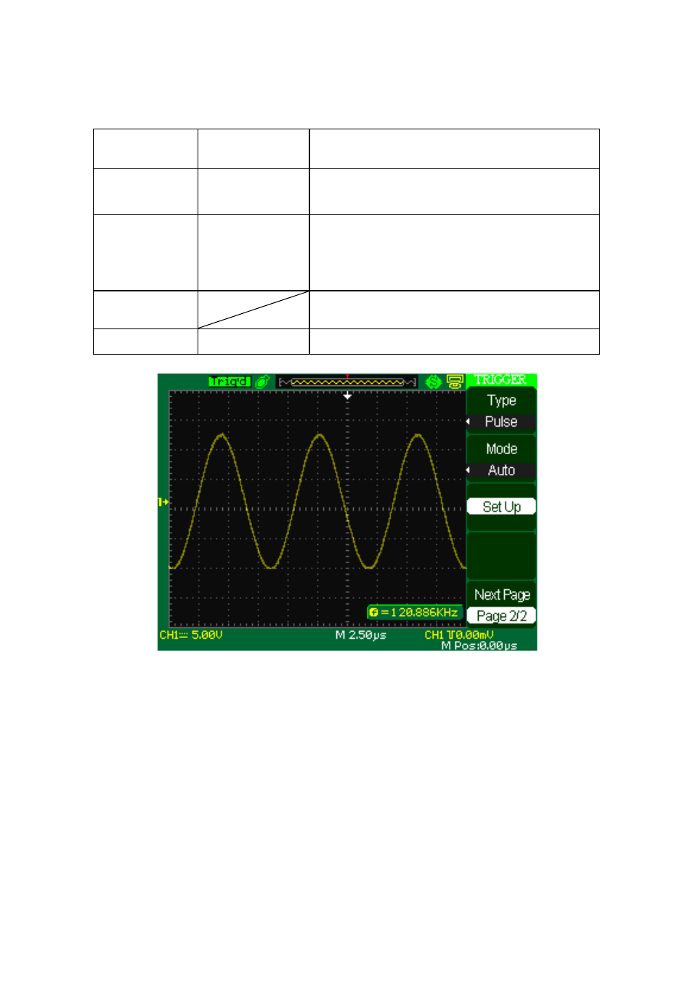Click the Page 2/2 button
The width and height of the screenshot is (693, 984).
[x=501, y=616]
